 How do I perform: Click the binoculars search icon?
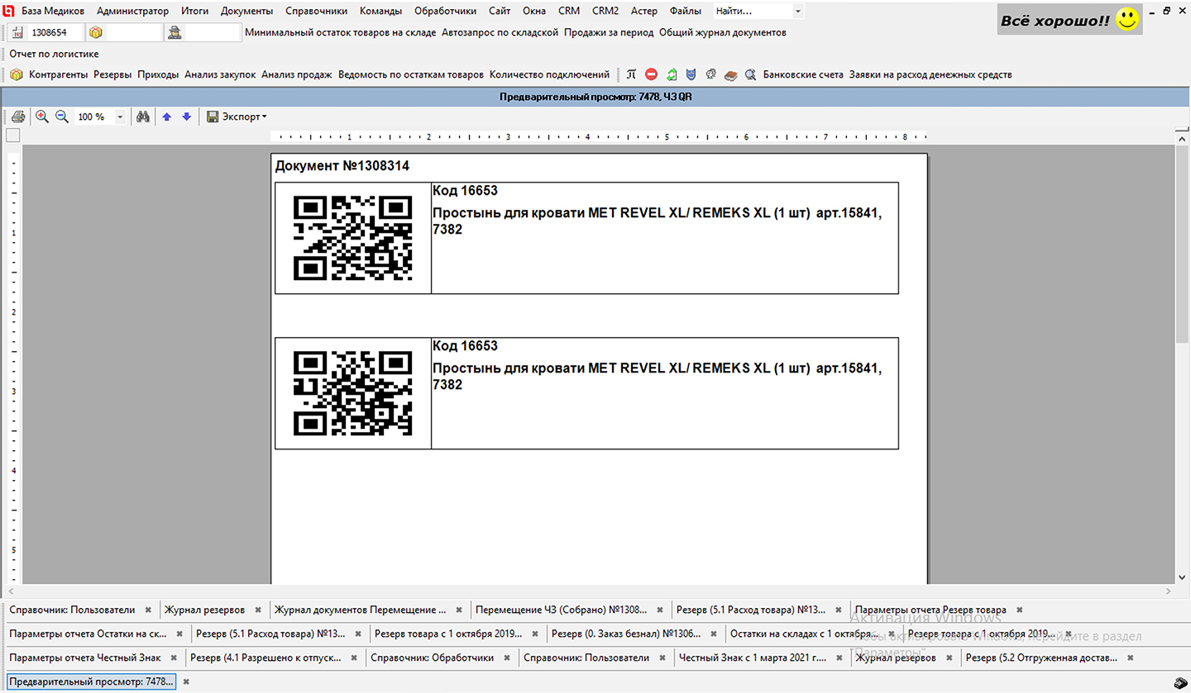(142, 117)
